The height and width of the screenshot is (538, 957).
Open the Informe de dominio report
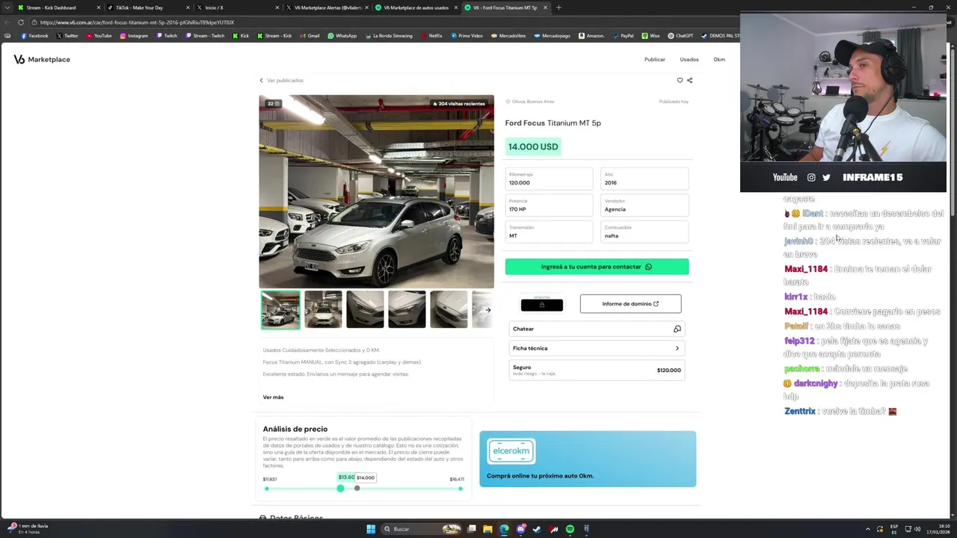[x=630, y=303]
